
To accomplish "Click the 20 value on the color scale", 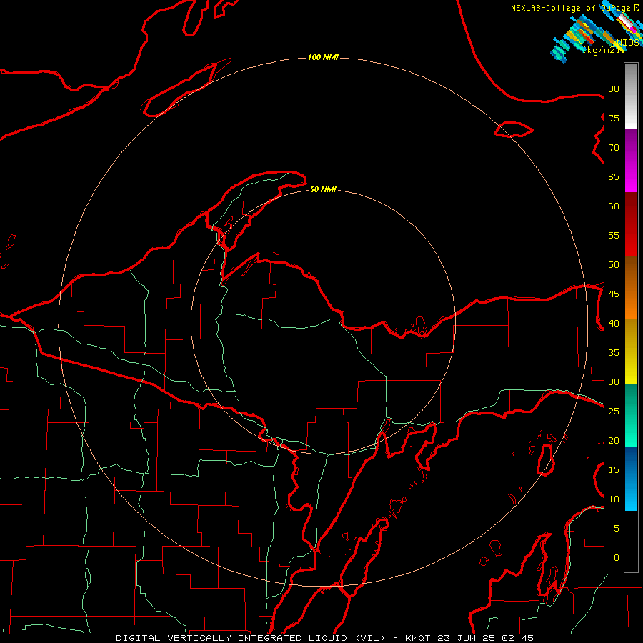I will tap(614, 441).
